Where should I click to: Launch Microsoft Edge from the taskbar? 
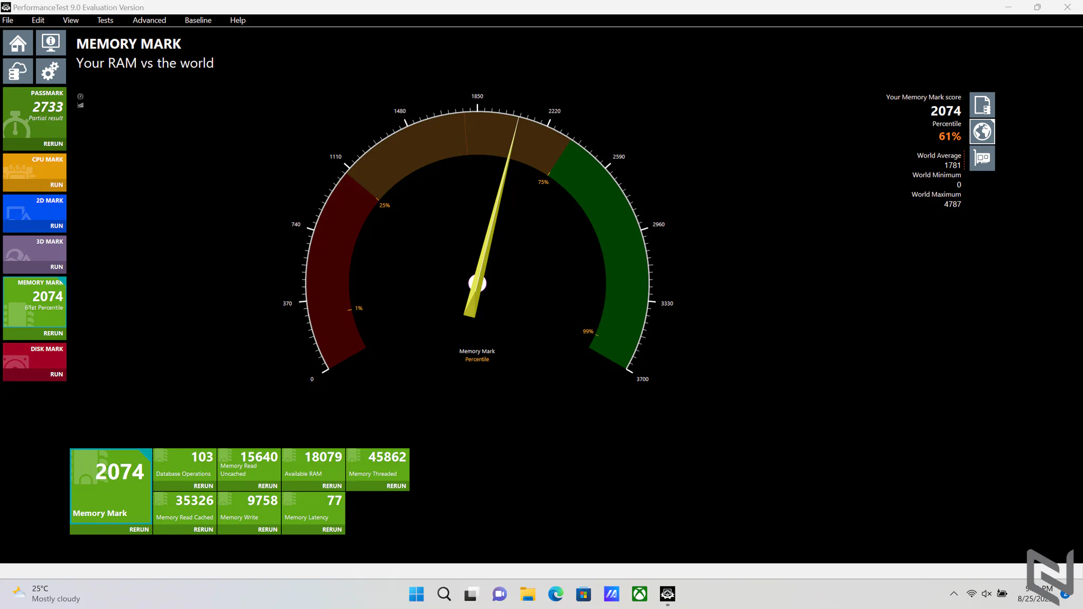(556, 594)
